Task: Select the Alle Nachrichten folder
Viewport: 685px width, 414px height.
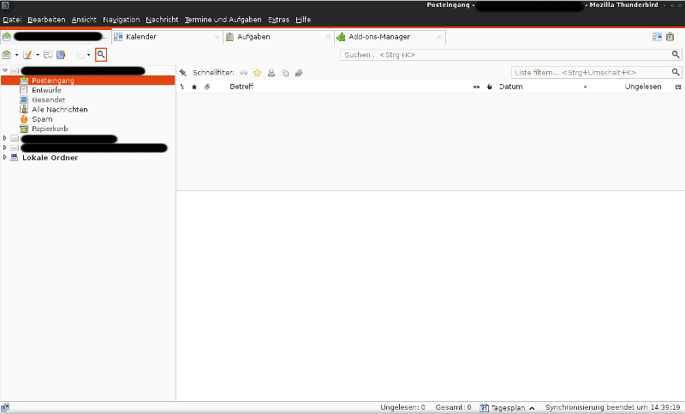Action: [59, 110]
